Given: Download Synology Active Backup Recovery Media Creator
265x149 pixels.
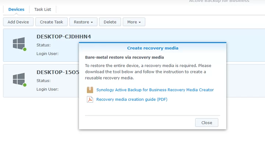Looking at the screenshot, I should click(155, 90).
